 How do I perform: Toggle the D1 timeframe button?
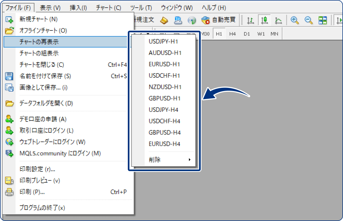tap(247, 34)
